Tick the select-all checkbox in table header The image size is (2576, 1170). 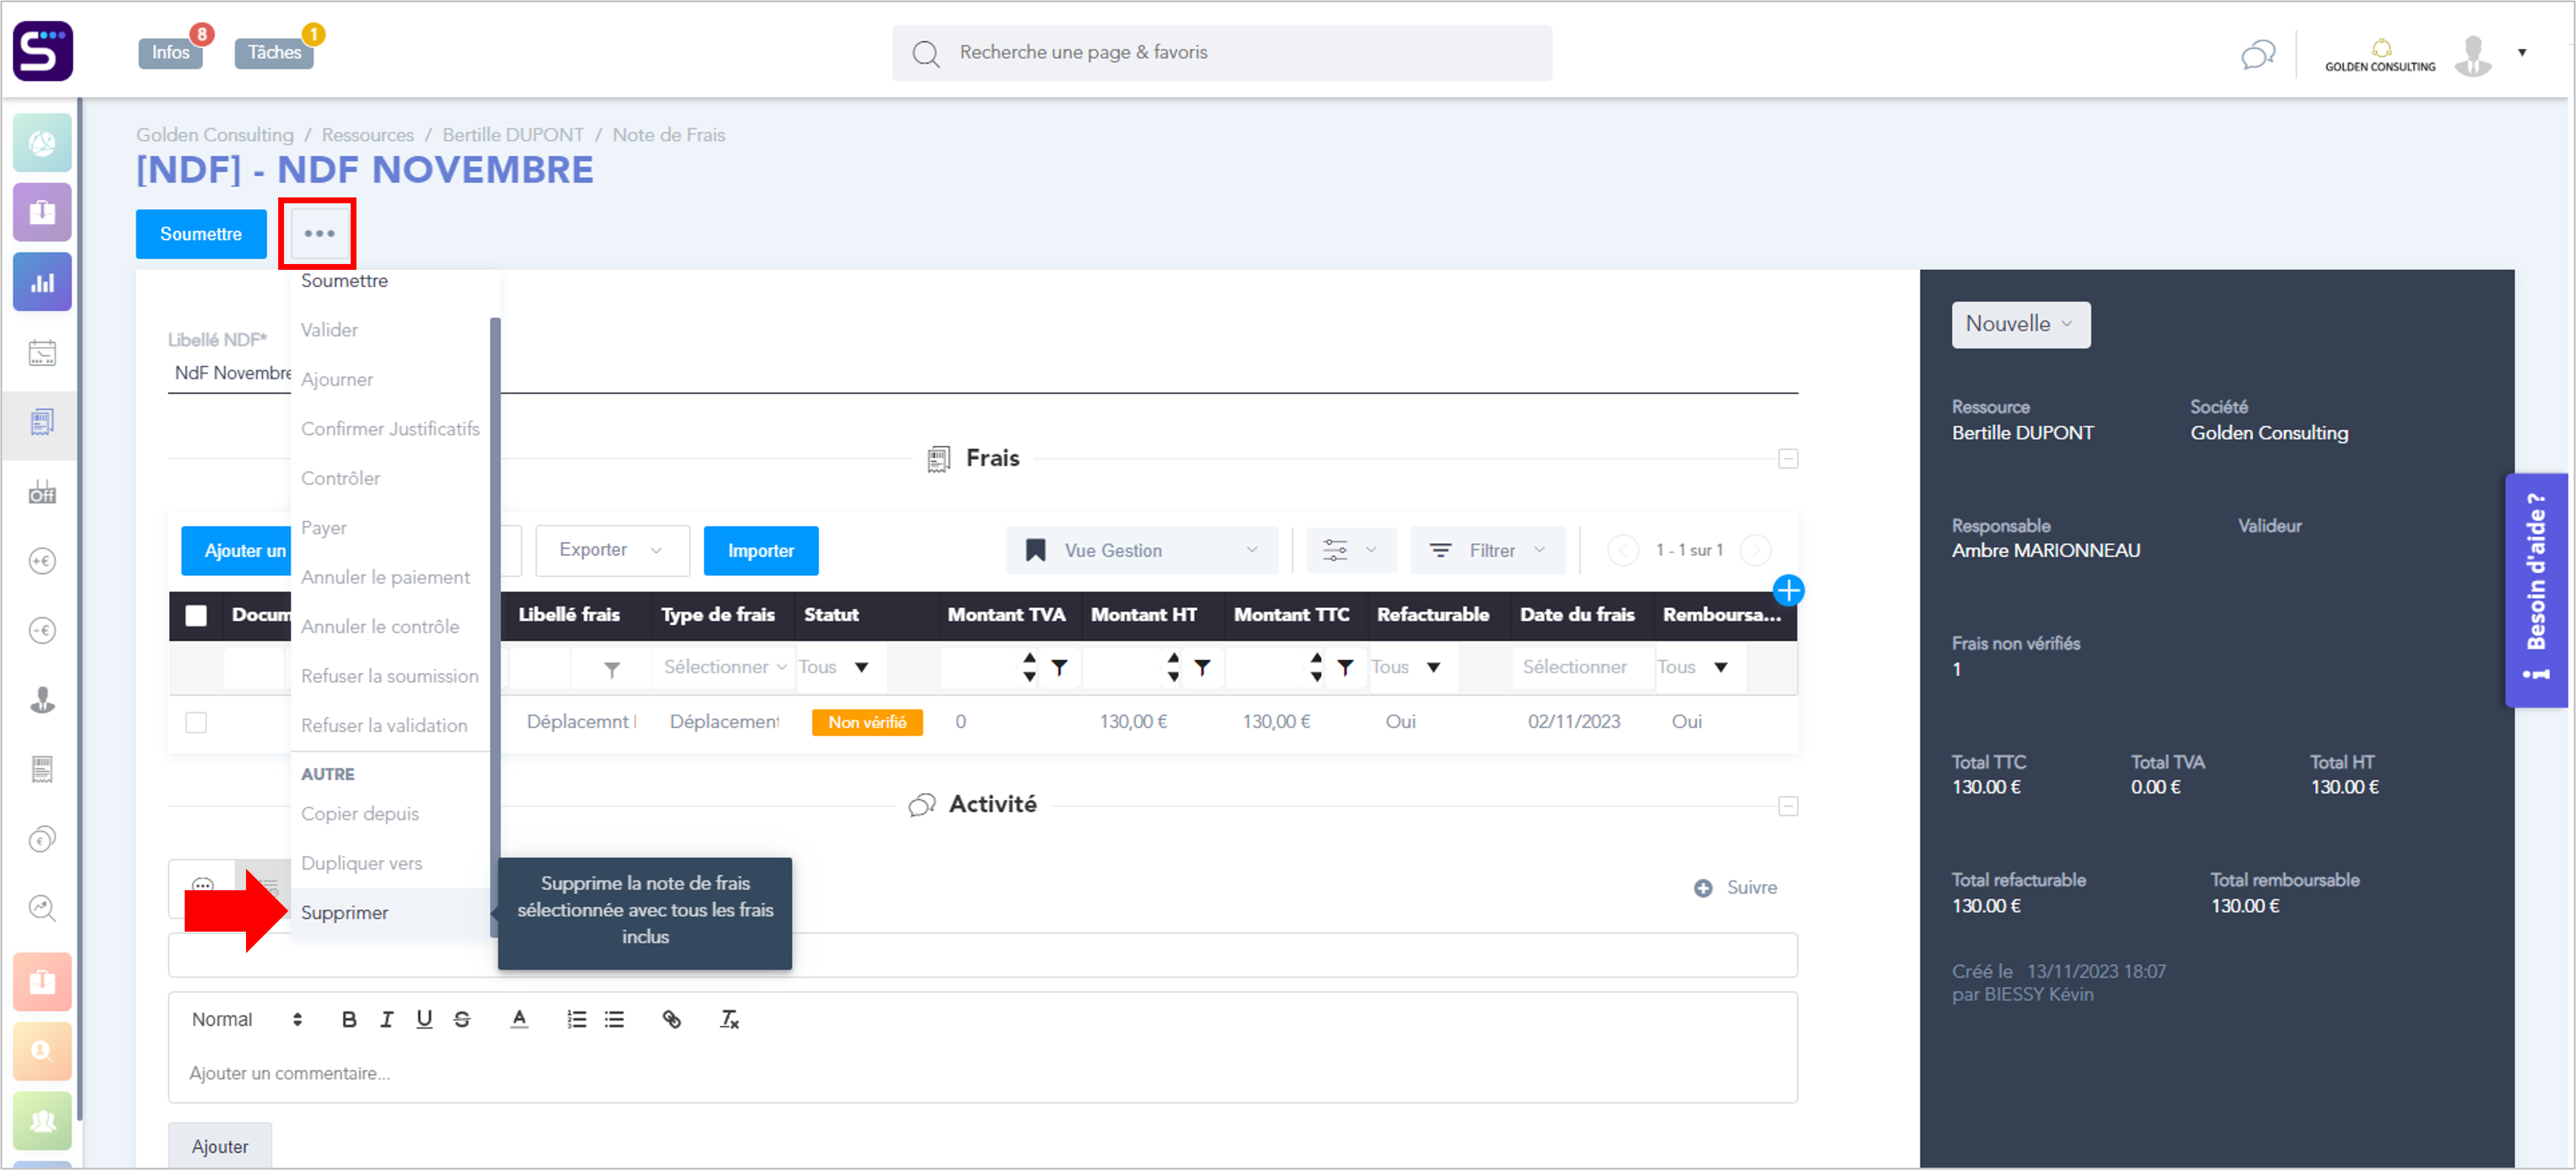tap(196, 616)
